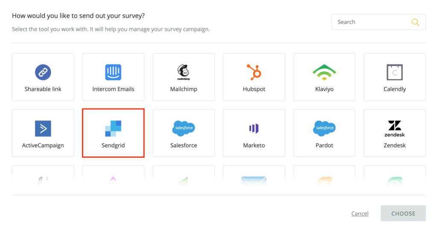The width and height of the screenshot is (437, 232).
Task: Select the Calendly calendar icon
Action: pos(394,72)
